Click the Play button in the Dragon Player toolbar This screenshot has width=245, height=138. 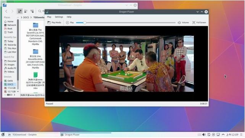[70, 22]
